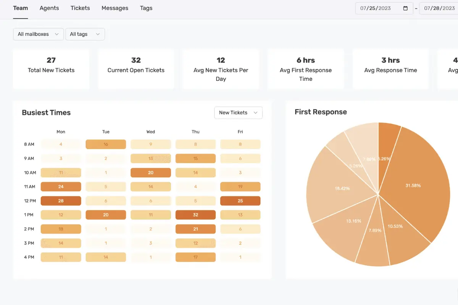Click the Tuesday 8 AM cell showing 16
Image resolution: width=458 pixels, height=305 pixels.
(x=106, y=144)
